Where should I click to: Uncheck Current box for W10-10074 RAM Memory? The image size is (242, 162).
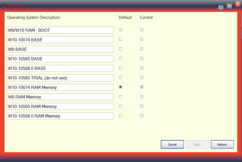(142, 87)
